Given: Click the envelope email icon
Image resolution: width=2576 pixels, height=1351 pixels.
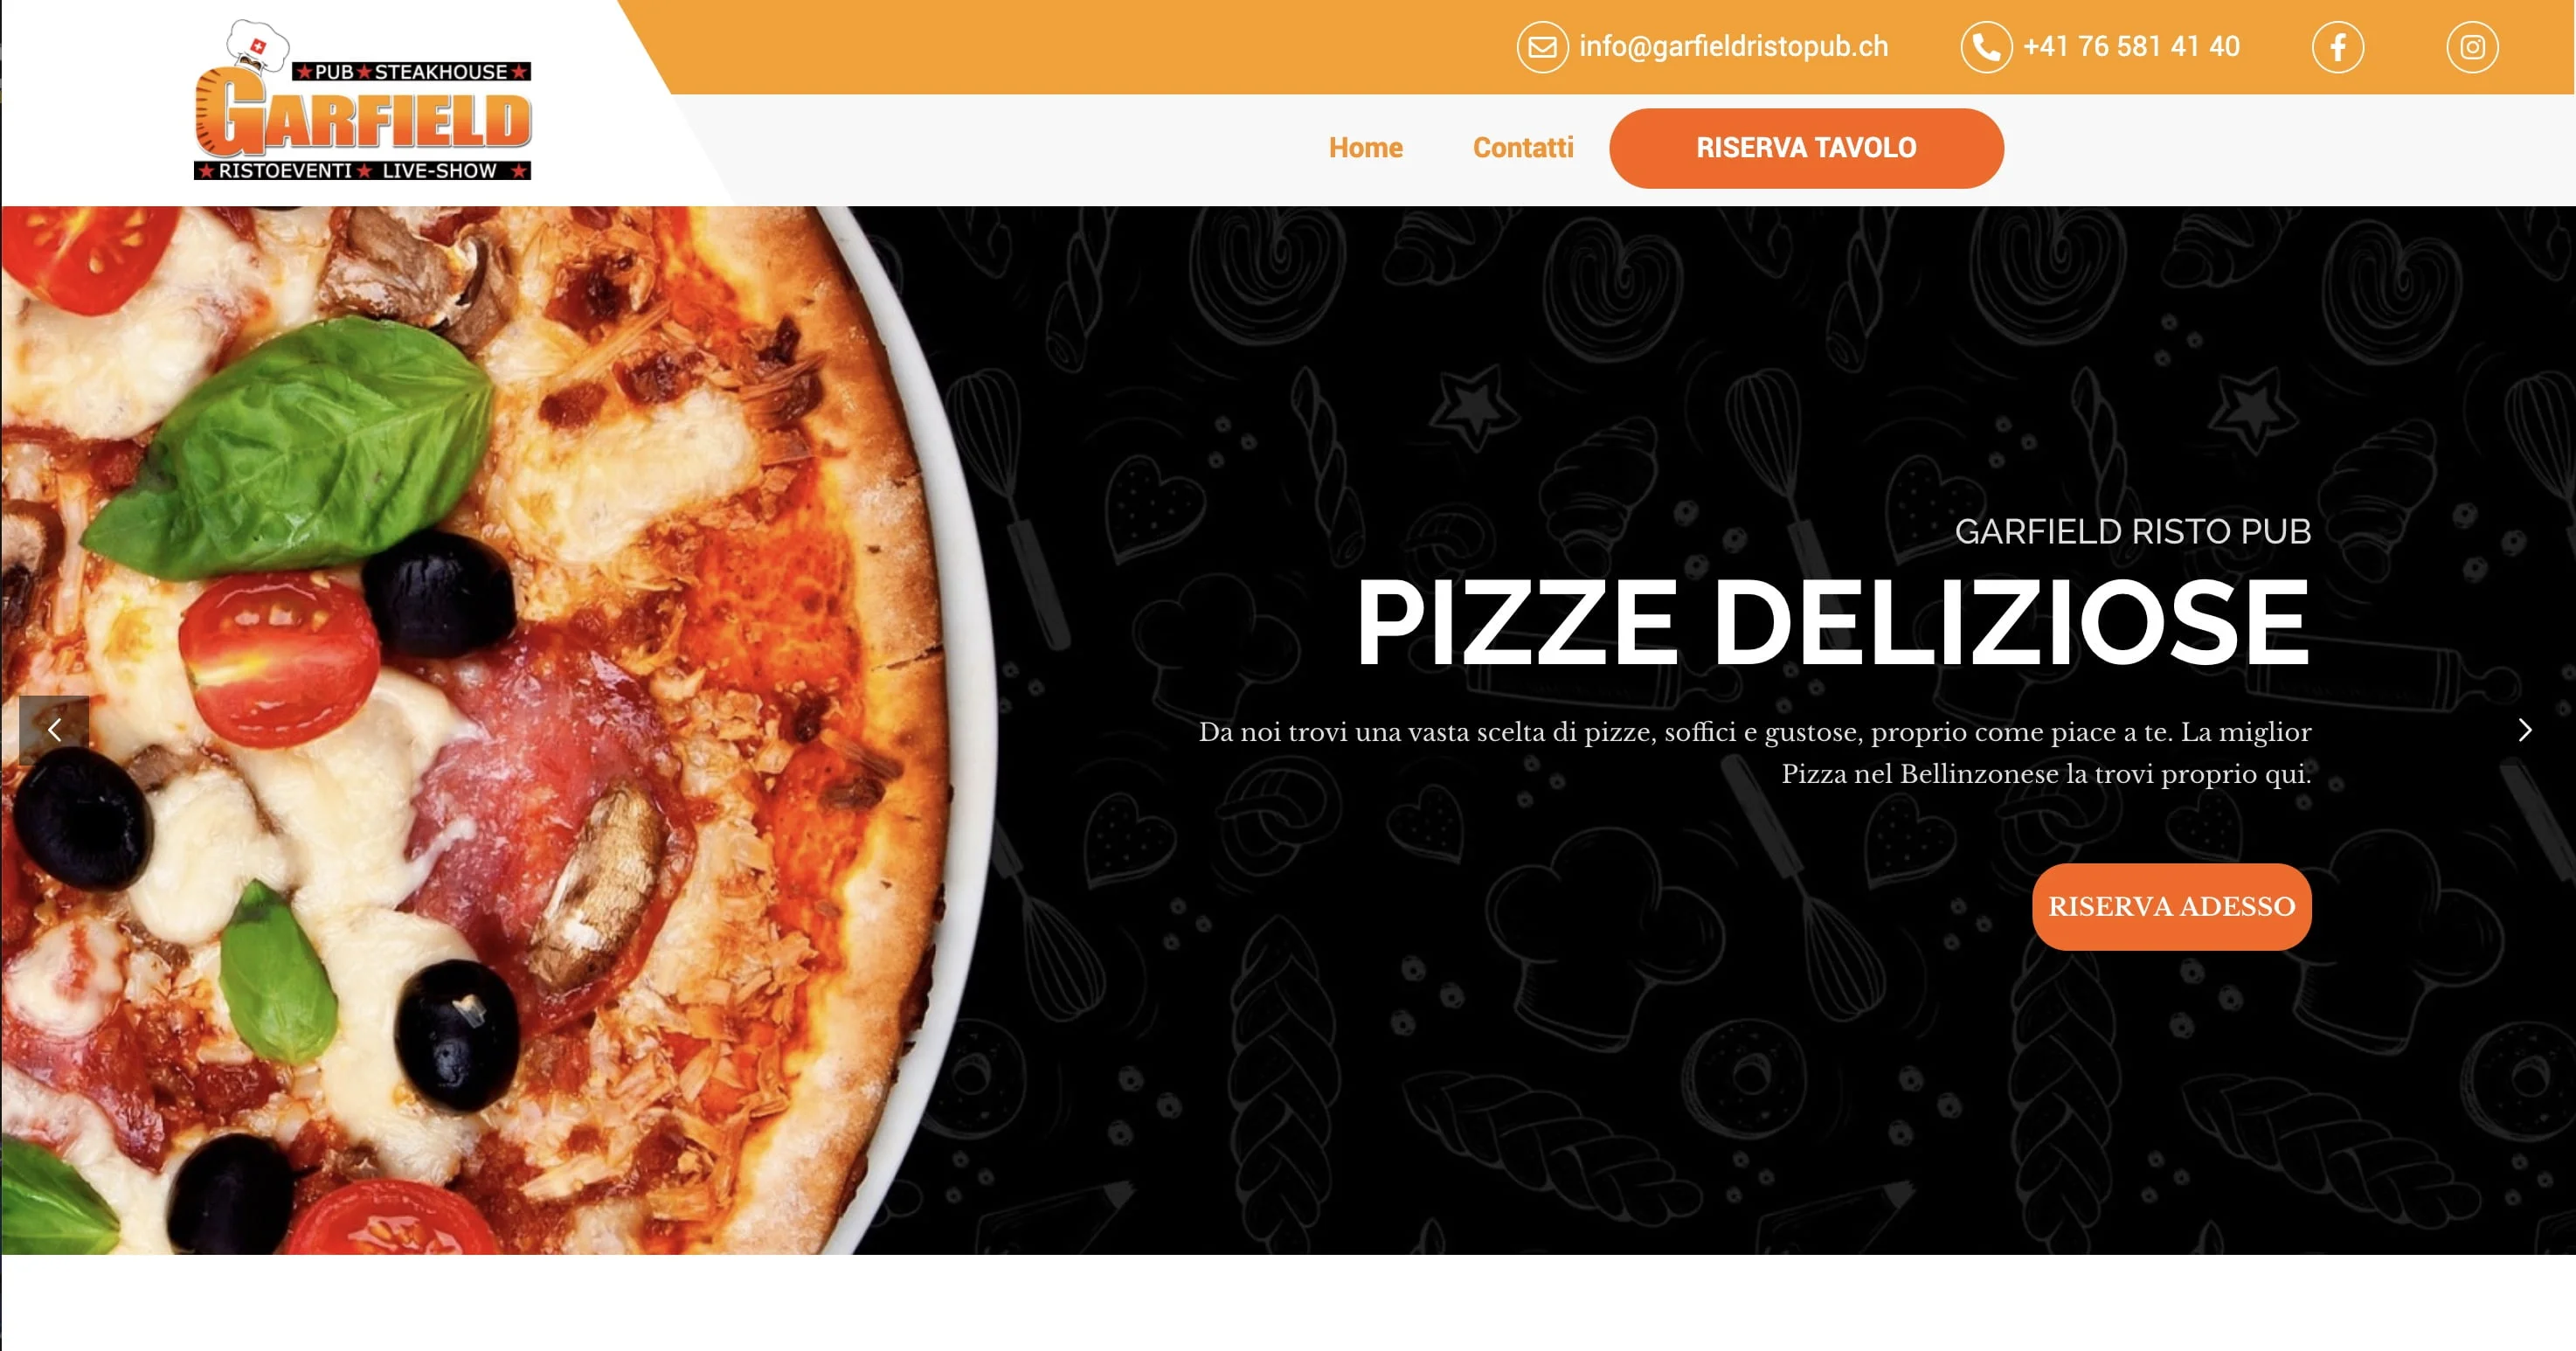Looking at the screenshot, I should pyautogui.click(x=1542, y=47).
